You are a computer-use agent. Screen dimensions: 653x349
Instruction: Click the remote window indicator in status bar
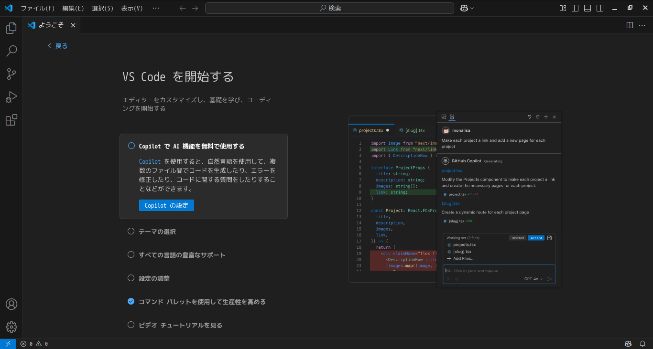(x=8, y=344)
